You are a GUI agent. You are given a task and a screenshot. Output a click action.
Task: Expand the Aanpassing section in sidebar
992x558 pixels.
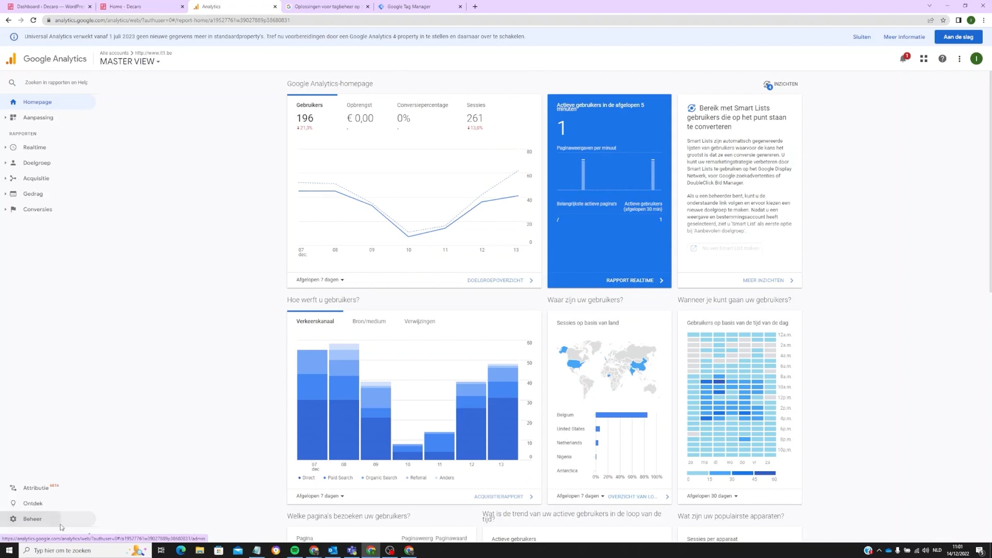tap(5, 117)
